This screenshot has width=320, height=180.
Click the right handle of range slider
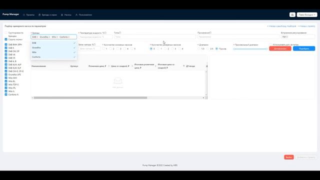pos(266,49)
